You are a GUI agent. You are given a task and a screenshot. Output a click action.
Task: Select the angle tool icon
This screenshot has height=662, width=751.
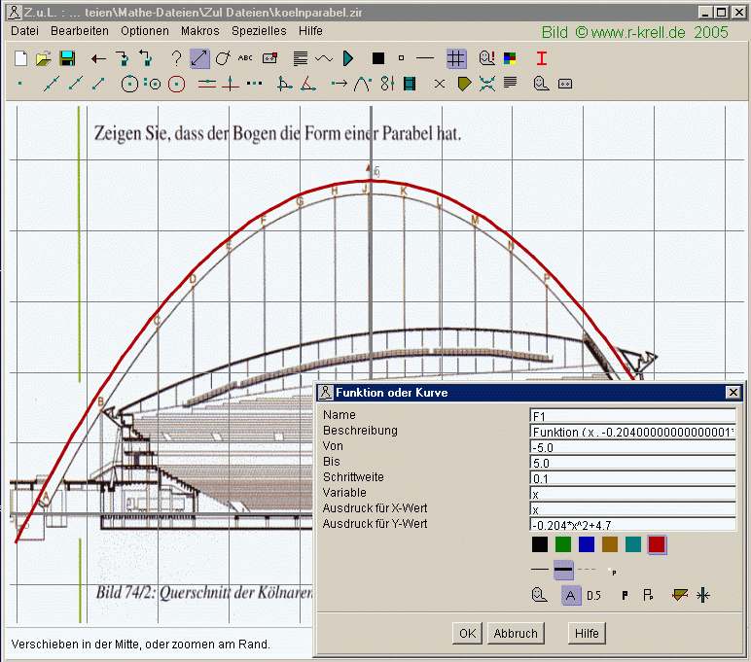pos(307,84)
